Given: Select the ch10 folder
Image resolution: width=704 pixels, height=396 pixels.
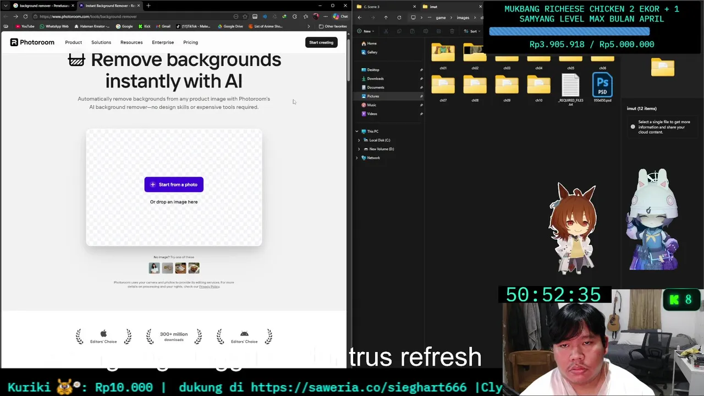Looking at the screenshot, I should [539, 88].
